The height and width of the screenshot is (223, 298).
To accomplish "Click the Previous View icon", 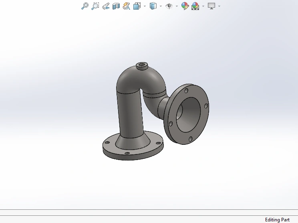I will [106, 6].
